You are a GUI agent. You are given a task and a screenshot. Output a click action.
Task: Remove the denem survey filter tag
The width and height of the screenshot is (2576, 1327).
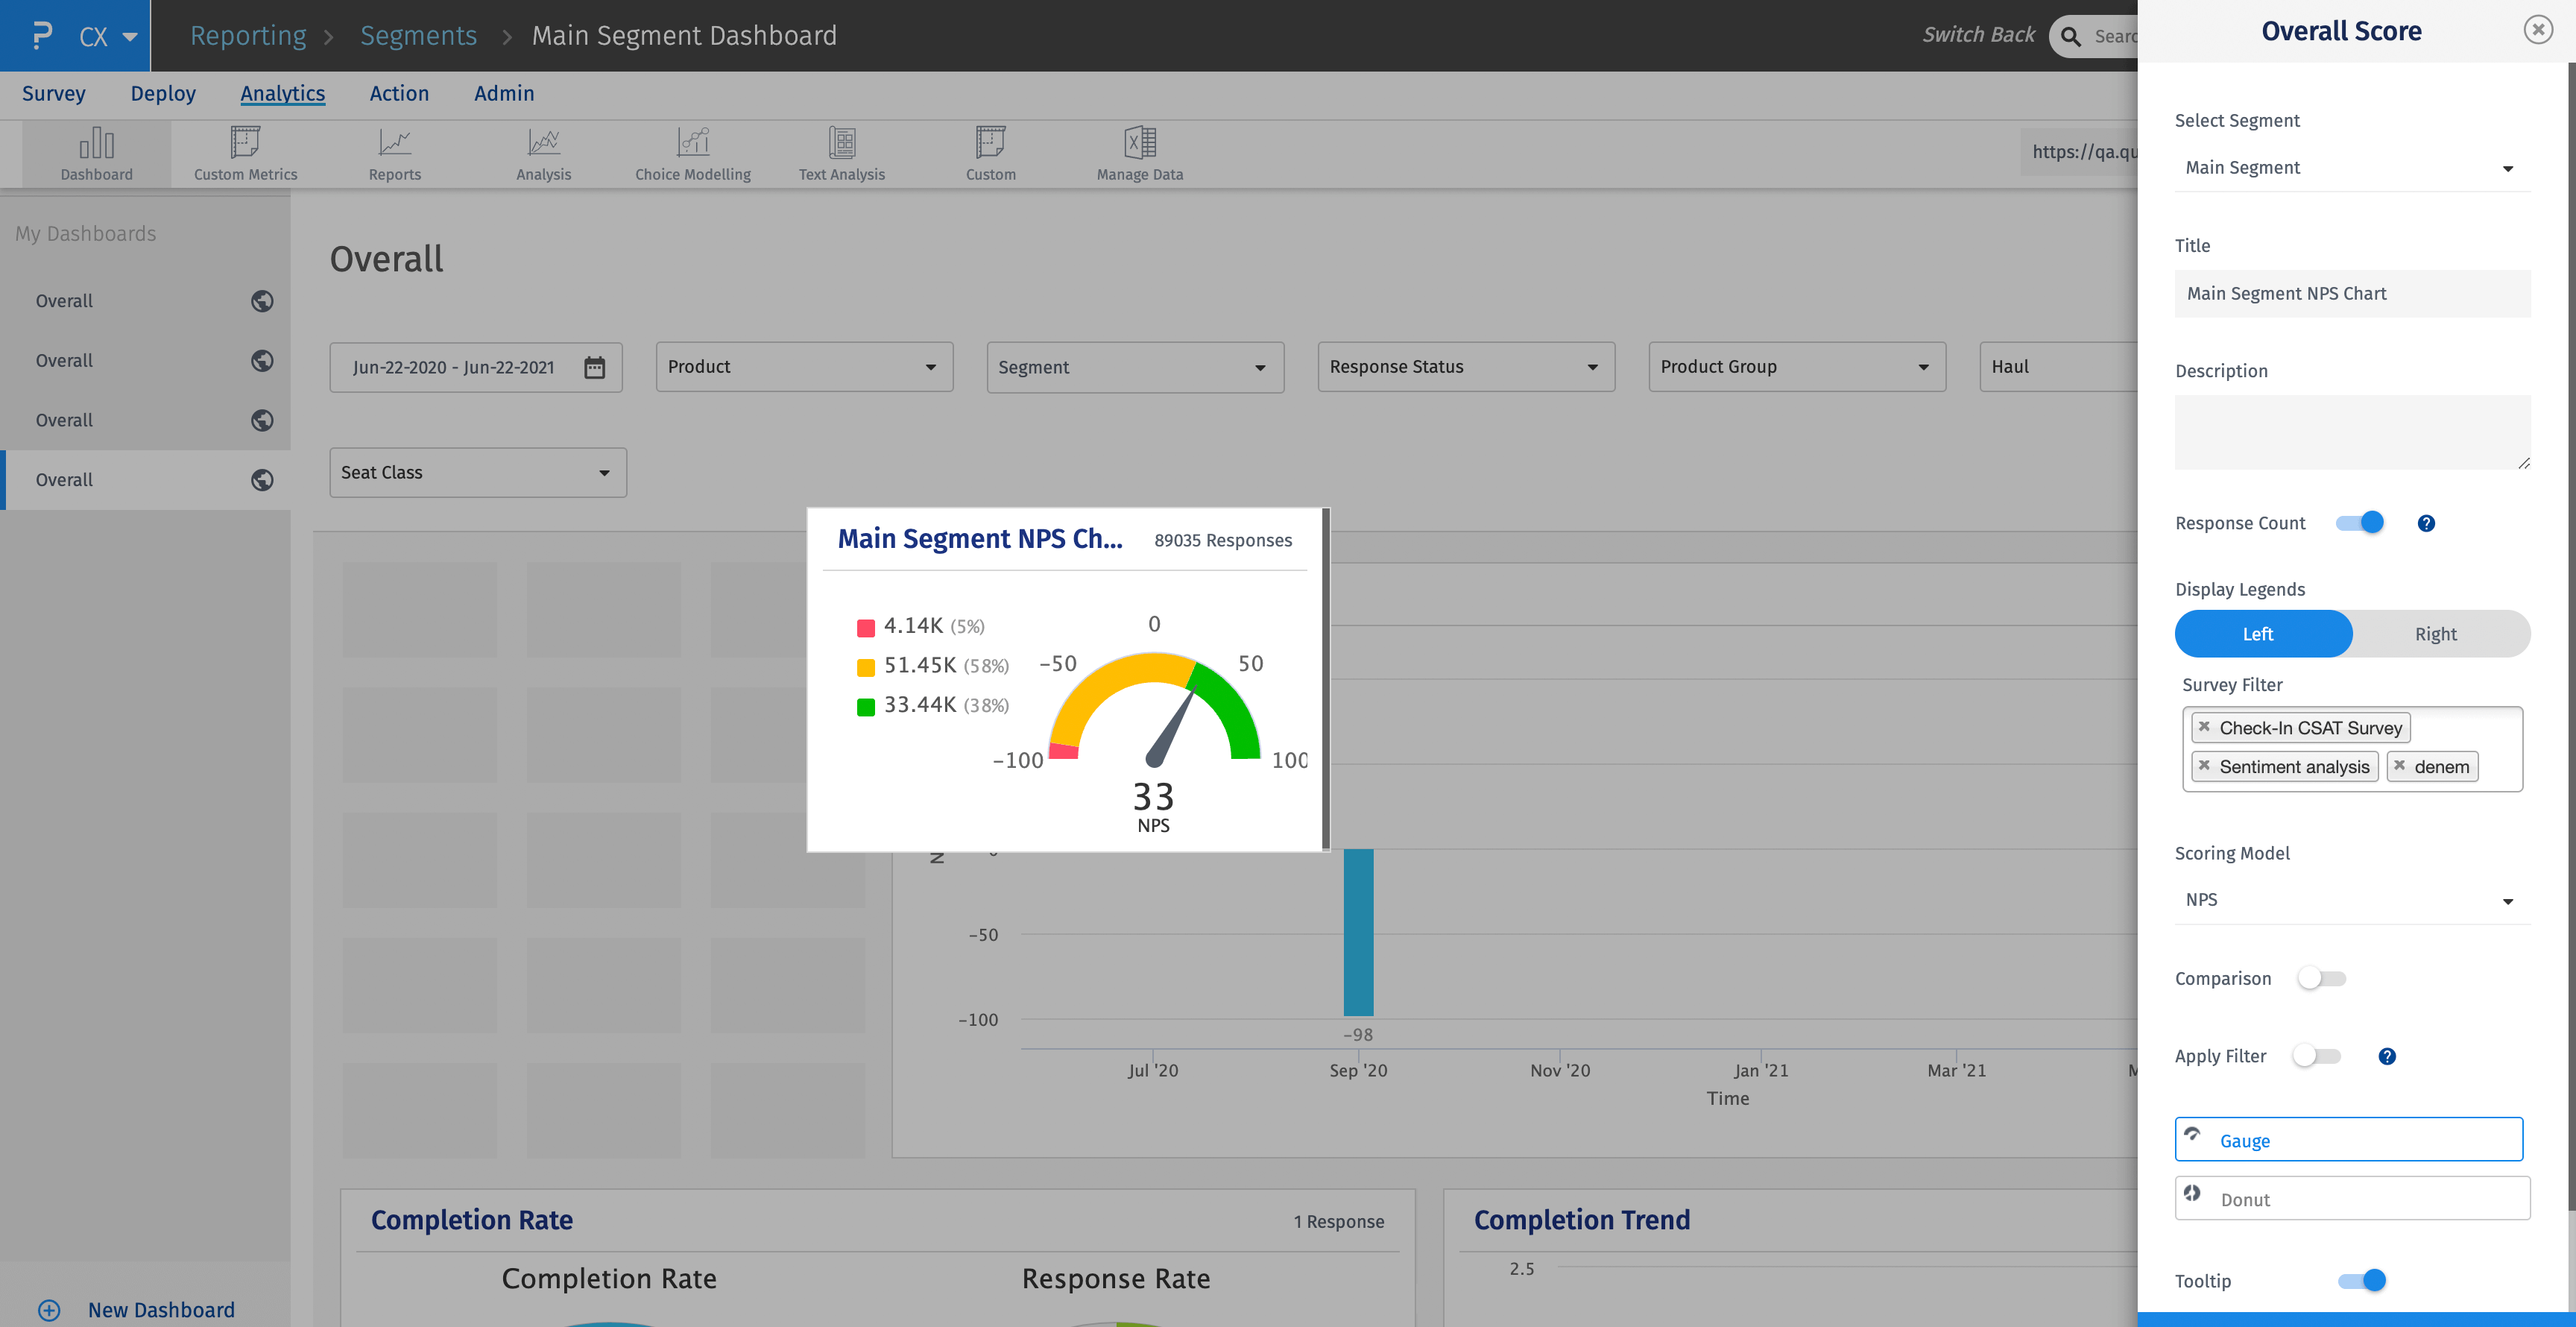[x=2399, y=765]
